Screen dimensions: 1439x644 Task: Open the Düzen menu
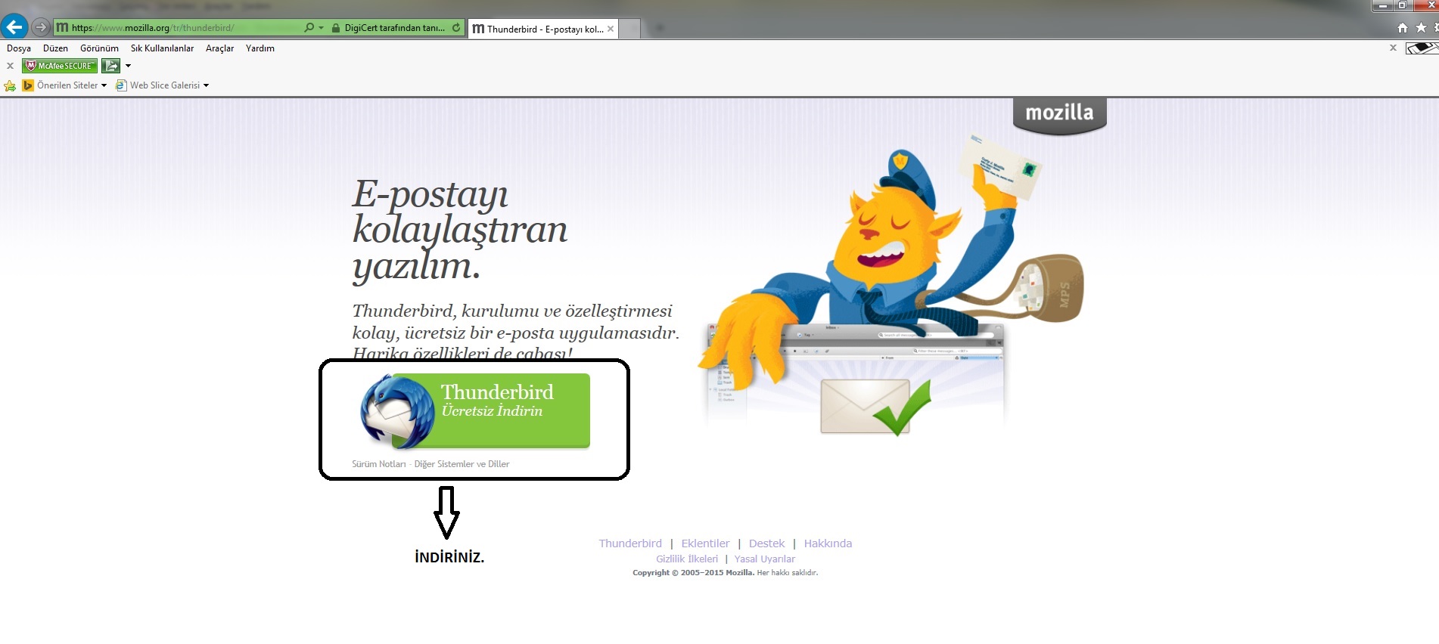tap(55, 48)
